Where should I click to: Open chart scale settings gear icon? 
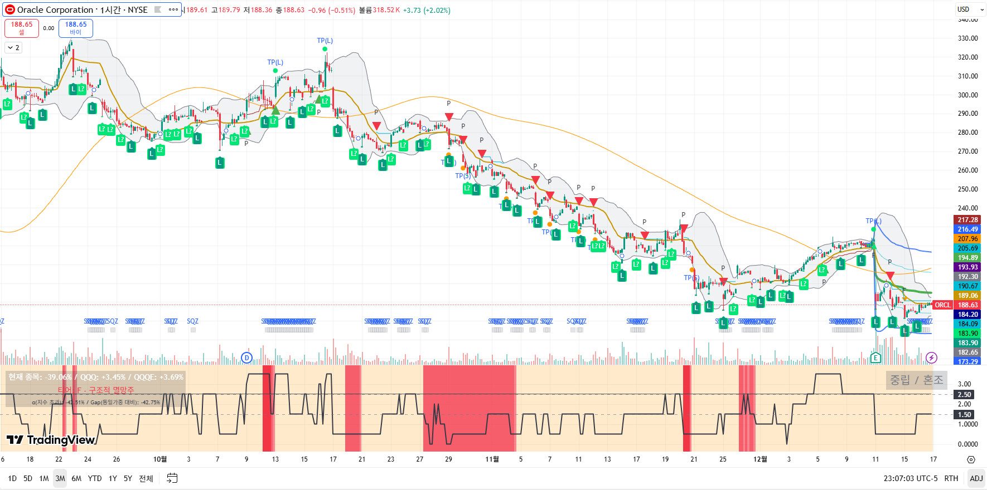[971, 460]
